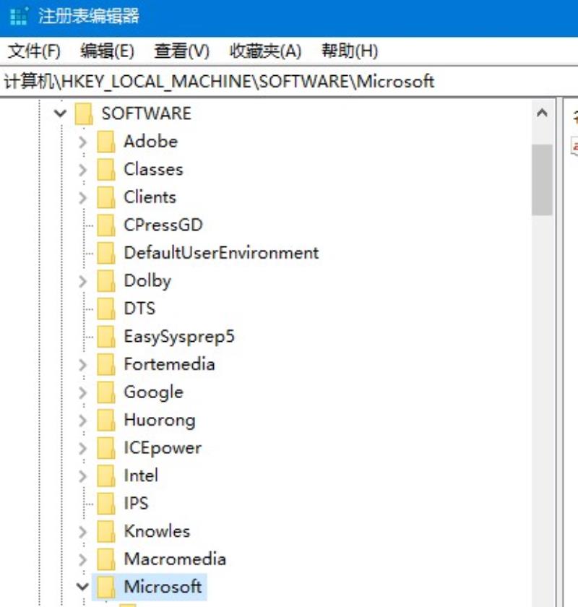Expand the Dolby key

point(82,281)
